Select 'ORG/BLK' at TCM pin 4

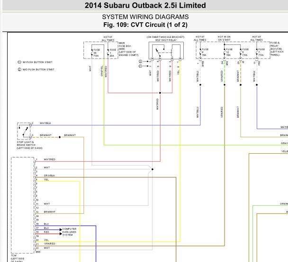[x=49, y=175]
